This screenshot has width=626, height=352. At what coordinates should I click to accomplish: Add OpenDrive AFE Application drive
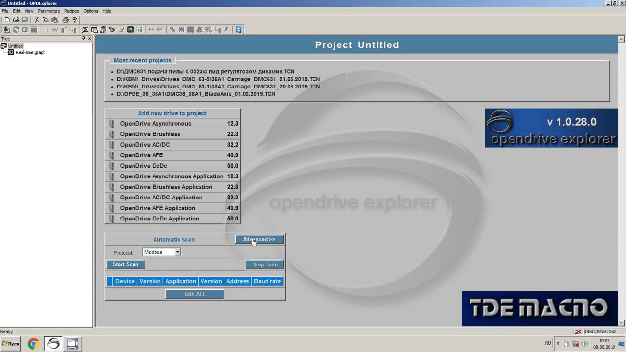(x=173, y=208)
